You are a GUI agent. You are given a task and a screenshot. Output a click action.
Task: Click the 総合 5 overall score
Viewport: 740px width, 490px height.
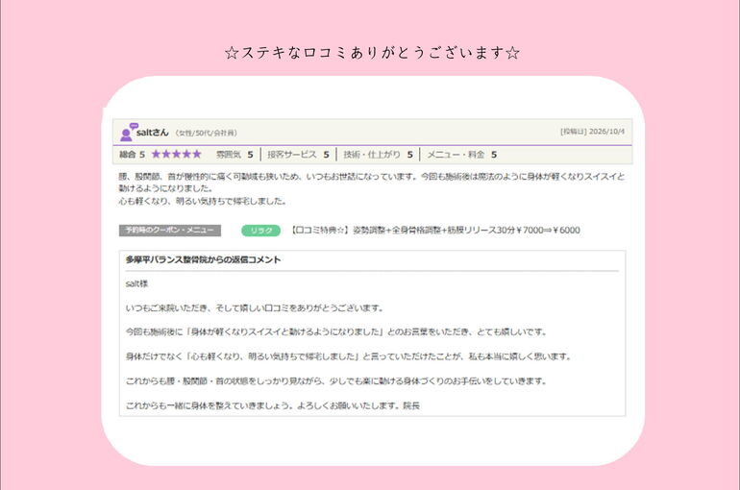[x=133, y=155]
